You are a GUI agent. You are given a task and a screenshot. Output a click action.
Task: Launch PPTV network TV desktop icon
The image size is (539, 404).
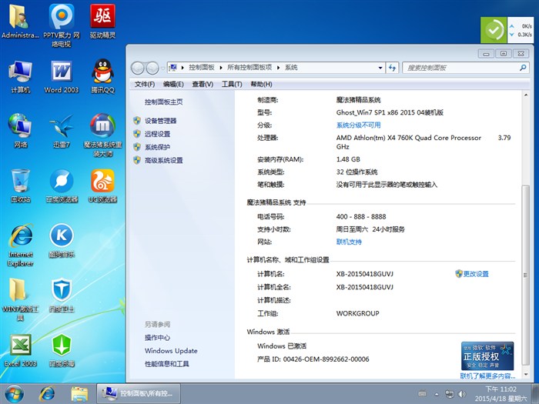click(x=62, y=25)
